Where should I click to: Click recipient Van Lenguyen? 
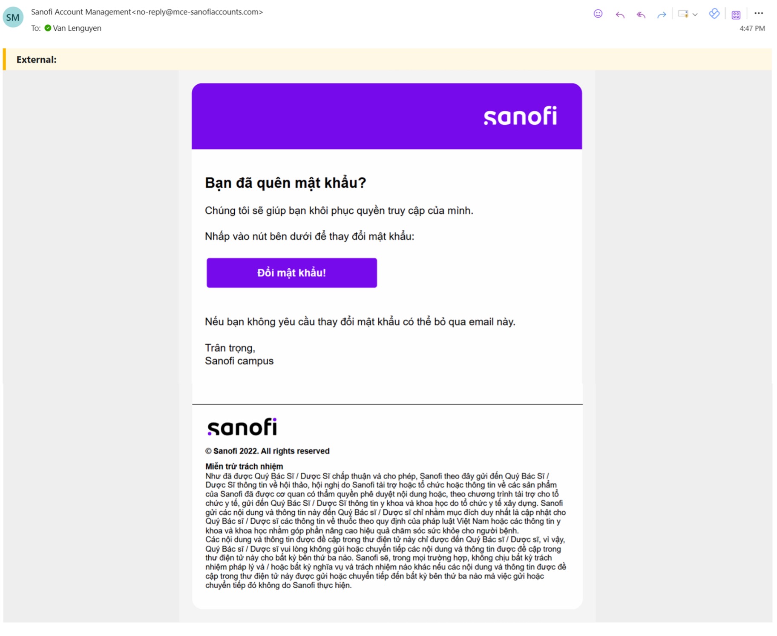(77, 28)
